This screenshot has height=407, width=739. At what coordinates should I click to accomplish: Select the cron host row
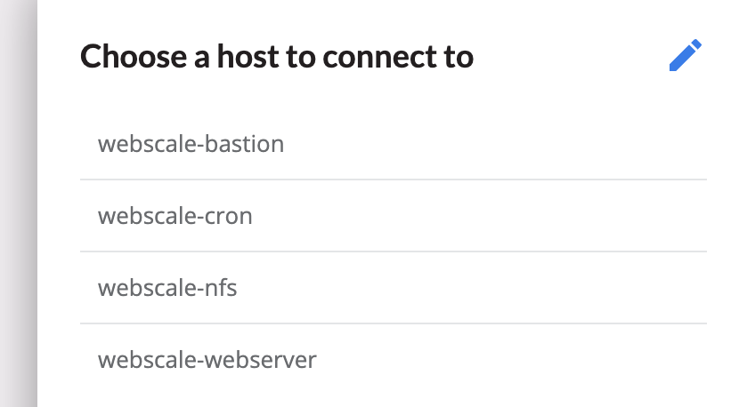coord(175,215)
